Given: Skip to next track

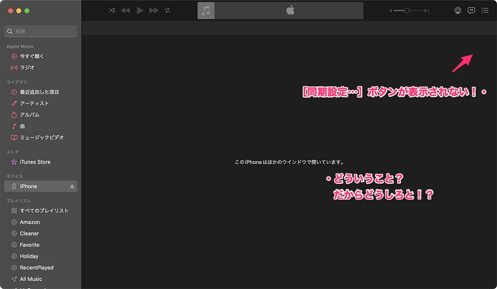Looking at the screenshot, I should click(154, 10).
